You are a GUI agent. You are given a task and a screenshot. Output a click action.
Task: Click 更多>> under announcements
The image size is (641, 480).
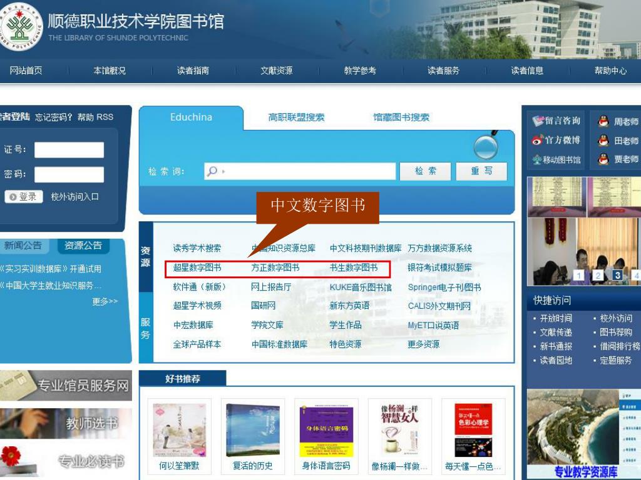tap(105, 301)
